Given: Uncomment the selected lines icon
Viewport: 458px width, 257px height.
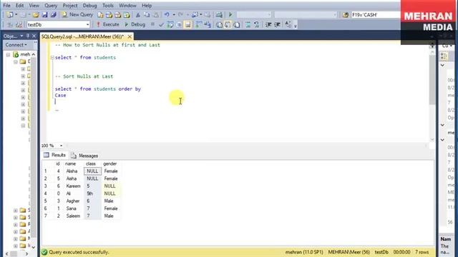Looking at the screenshot, I should (x=256, y=25).
